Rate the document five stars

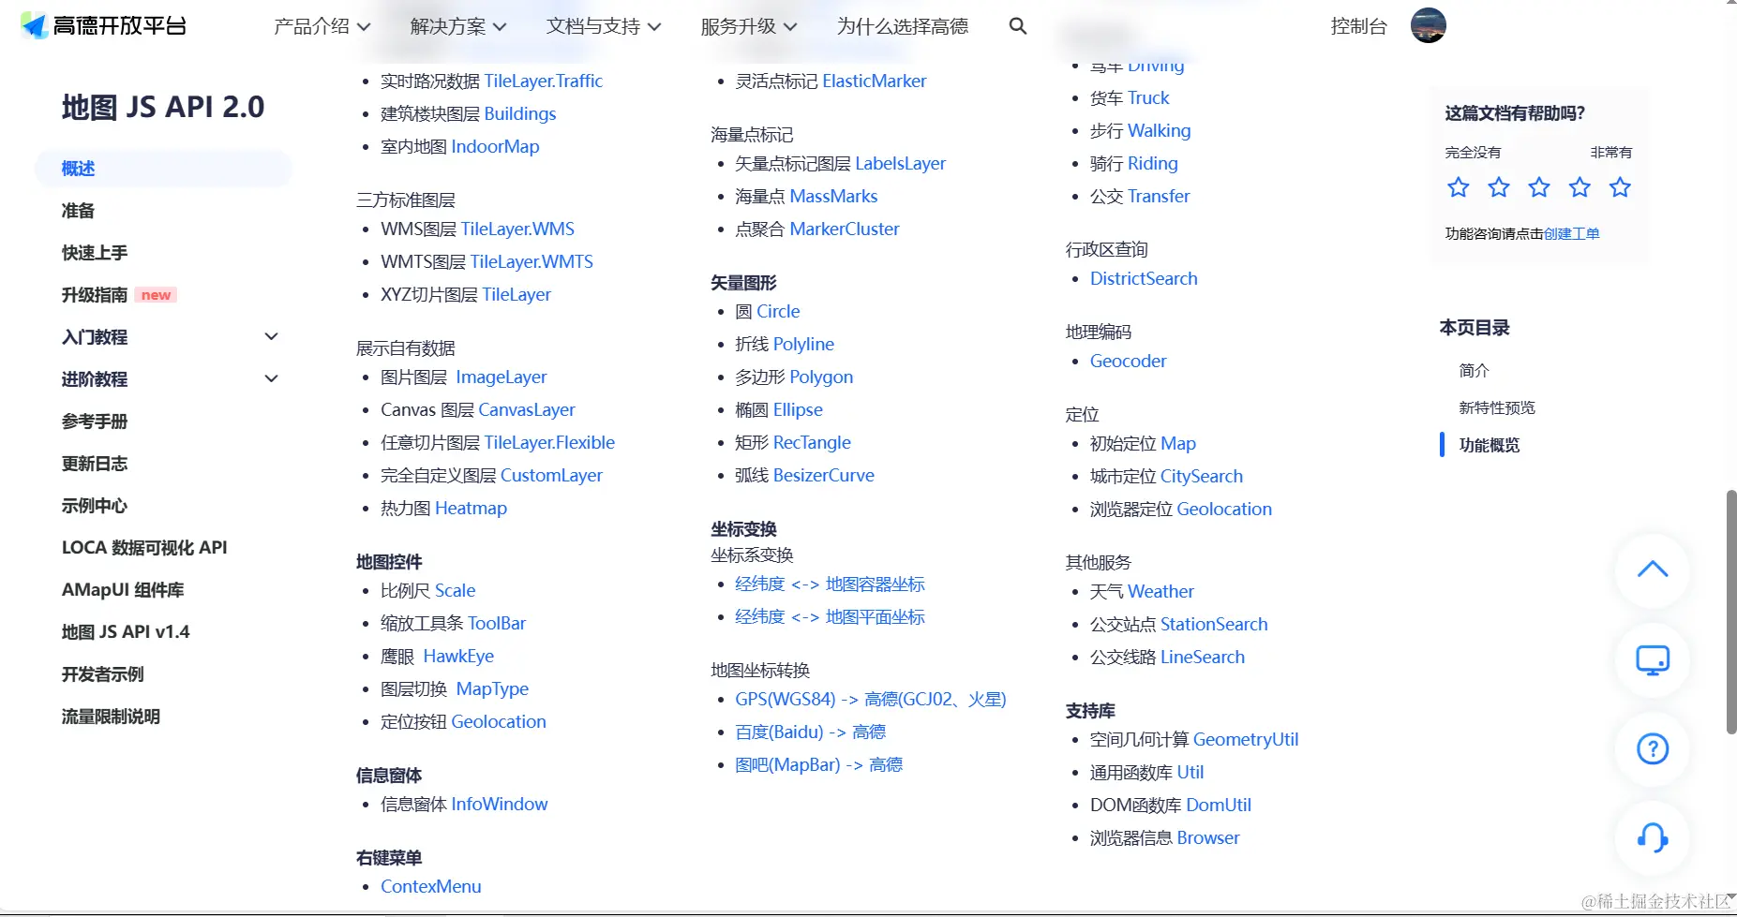pos(1620,187)
